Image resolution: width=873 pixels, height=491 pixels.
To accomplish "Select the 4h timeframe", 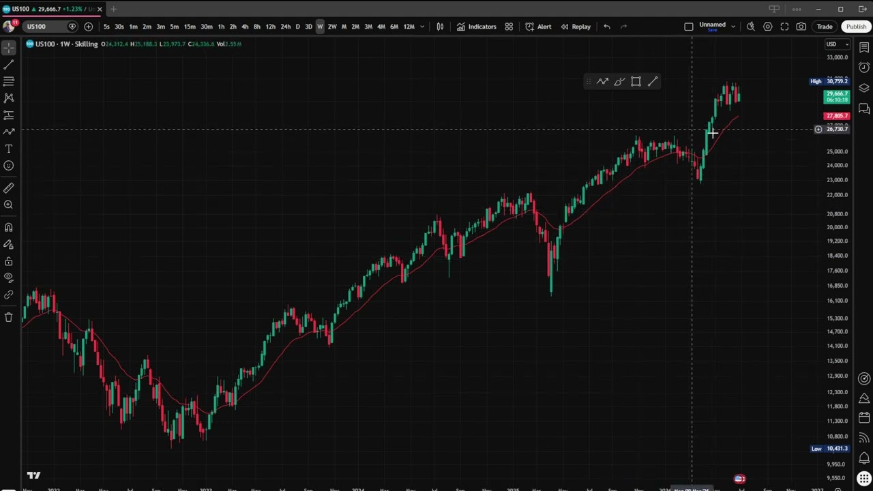I will click(x=245, y=27).
